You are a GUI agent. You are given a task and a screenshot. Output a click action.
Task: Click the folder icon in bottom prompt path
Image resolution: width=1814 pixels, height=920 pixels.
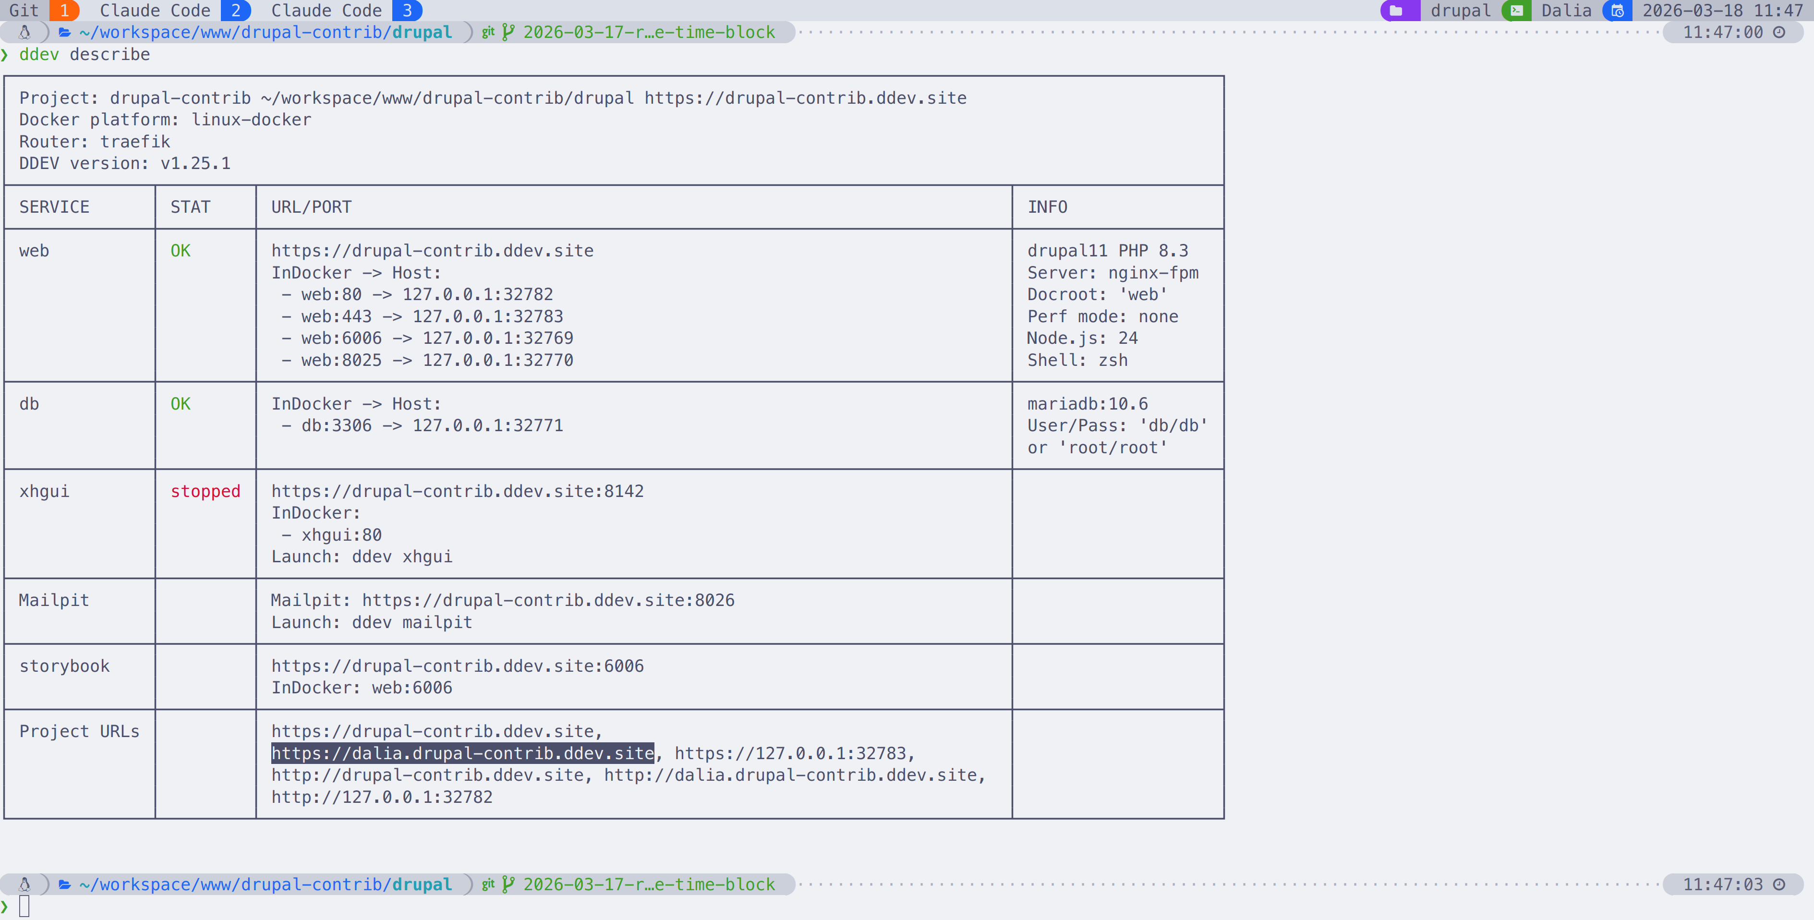[65, 885]
